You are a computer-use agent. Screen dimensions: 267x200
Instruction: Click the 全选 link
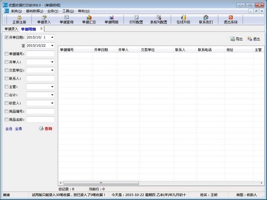pyautogui.click(x=9, y=129)
